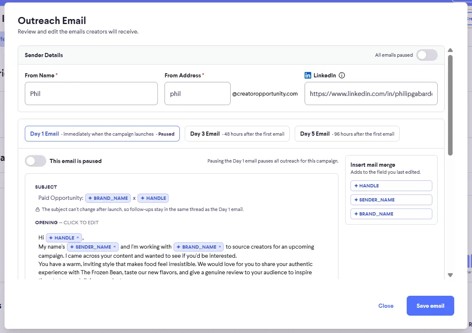The height and width of the screenshot is (333, 472).
Task: Click the From Name input field
Action: tap(91, 94)
